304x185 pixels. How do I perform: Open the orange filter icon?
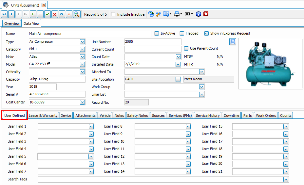coord(69,14)
